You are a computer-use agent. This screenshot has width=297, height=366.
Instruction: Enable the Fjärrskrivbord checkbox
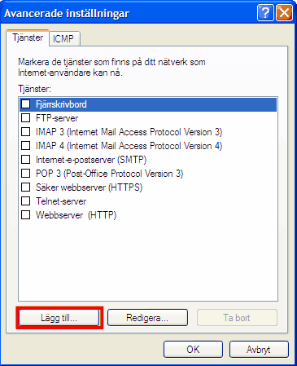click(26, 104)
